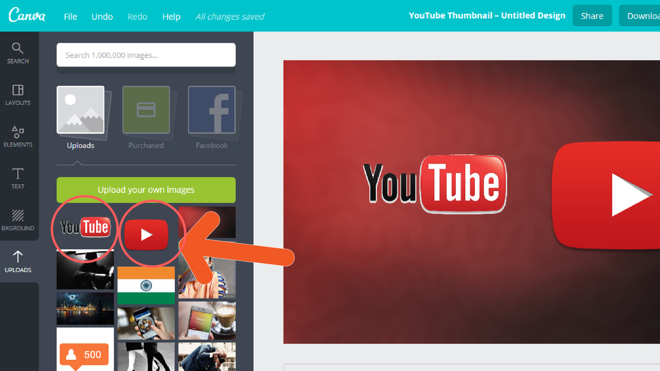This screenshot has height=371, width=660.
Task: Select the orange 500 followers badge thumbnail
Action: point(85,349)
